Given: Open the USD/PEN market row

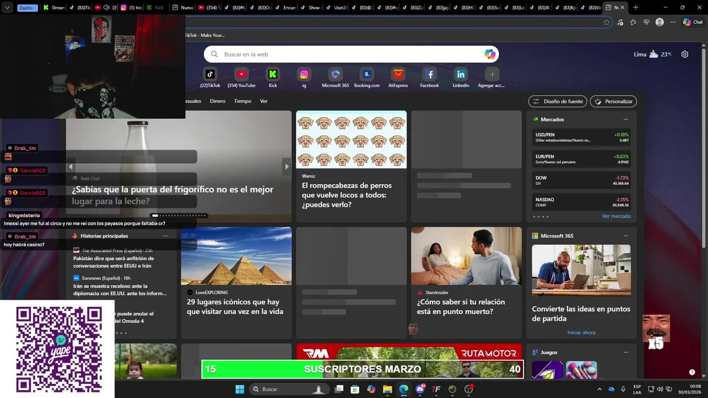Looking at the screenshot, I should click(581, 137).
